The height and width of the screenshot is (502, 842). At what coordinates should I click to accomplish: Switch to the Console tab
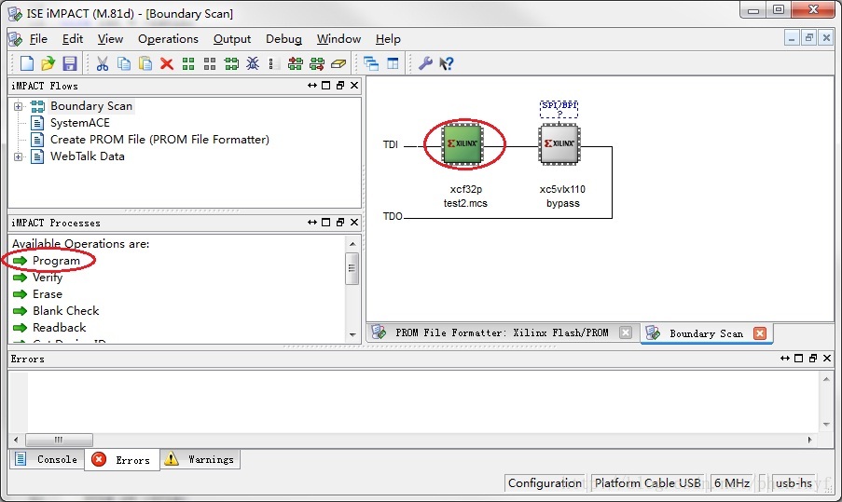tap(47, 459)
